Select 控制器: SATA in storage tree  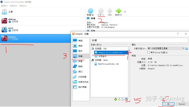pos(101,60)
